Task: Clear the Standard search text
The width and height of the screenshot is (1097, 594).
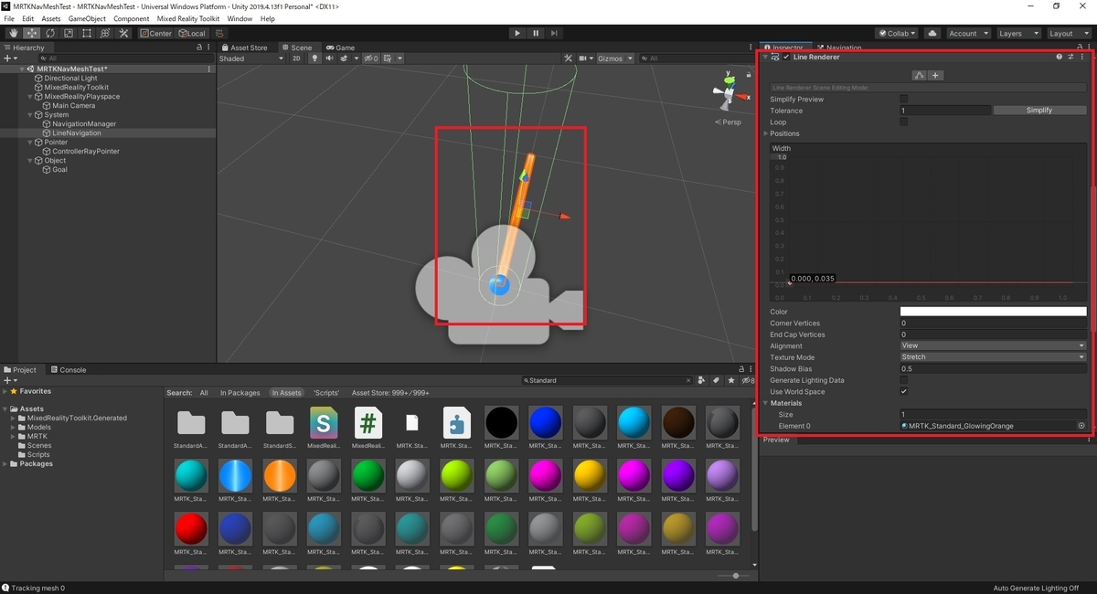Action: [687, 380]
